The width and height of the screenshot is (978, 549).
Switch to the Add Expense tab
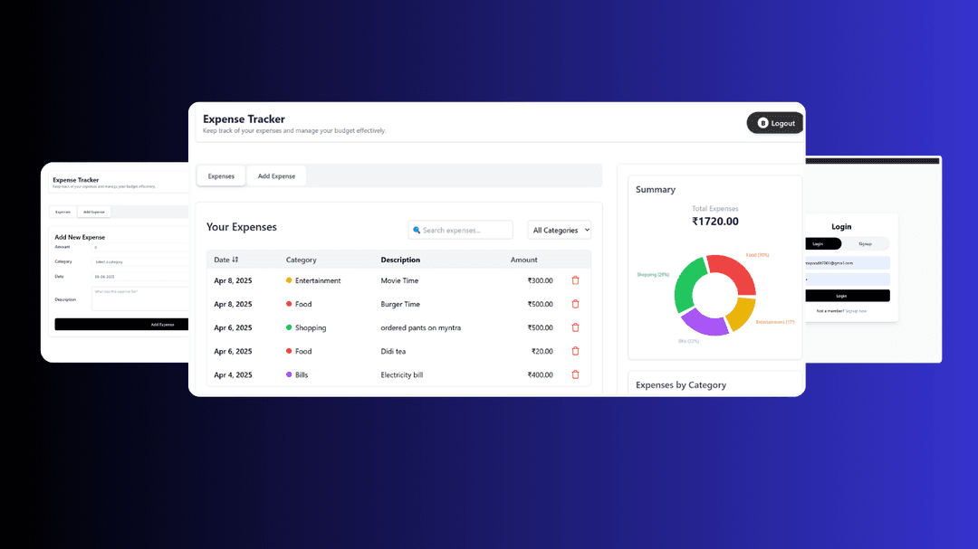pyautogui.click(x=277, y=175)
